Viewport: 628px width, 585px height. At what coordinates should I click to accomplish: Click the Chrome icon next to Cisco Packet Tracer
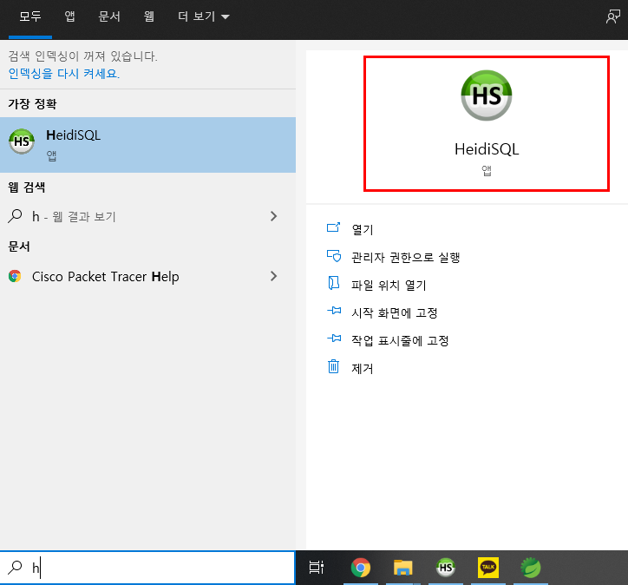pyautogui.click(x=15, y=277)
